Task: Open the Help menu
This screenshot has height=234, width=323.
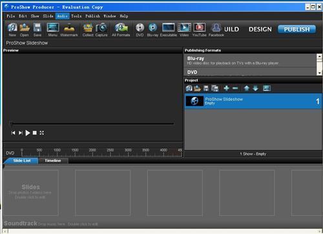Action: [124, 16]
